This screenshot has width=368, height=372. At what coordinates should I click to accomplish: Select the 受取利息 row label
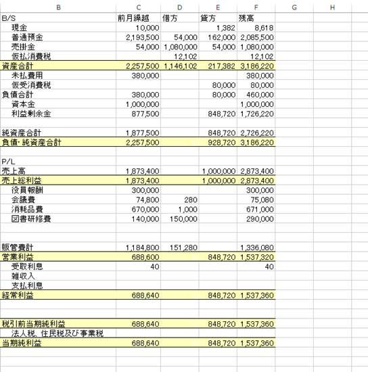click(58, 266)
